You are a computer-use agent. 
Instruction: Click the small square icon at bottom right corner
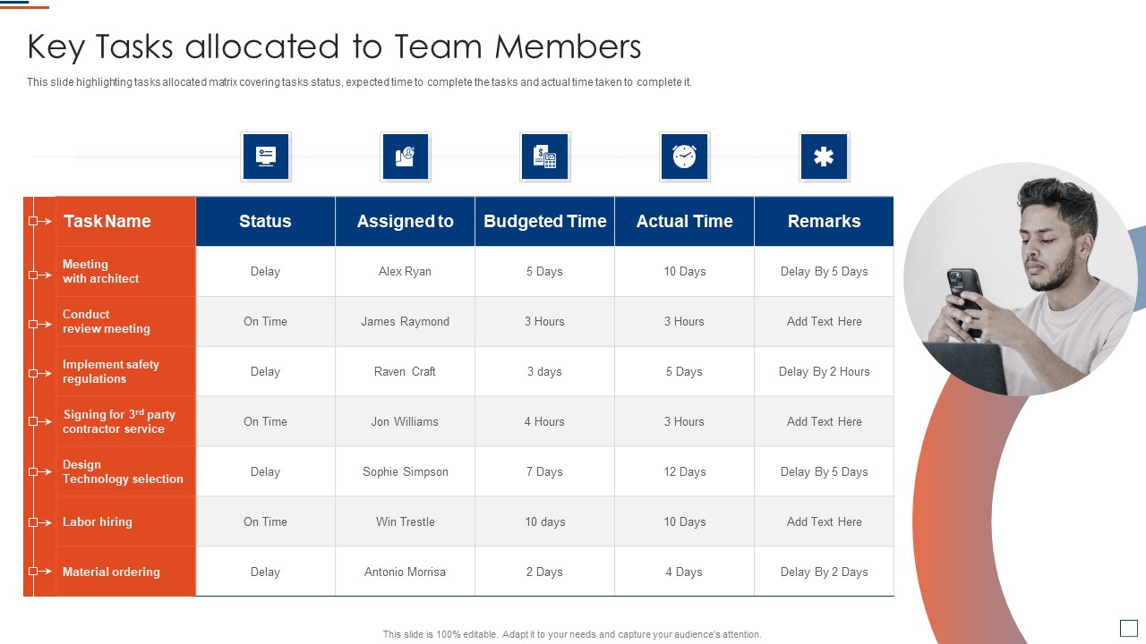1129,628
